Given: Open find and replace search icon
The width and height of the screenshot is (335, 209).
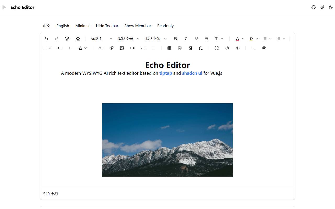Looking at the screenshot, I should click(254, 48).
